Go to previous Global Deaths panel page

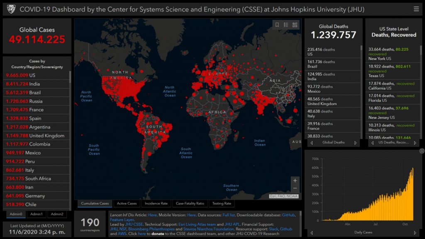312,143
